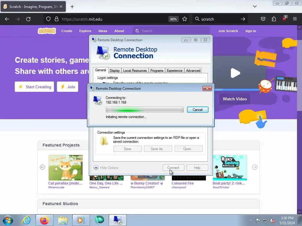This screenshot has height=226, width=302.
Task: Open the Create menu on Scratch
Action: point(67,31)
